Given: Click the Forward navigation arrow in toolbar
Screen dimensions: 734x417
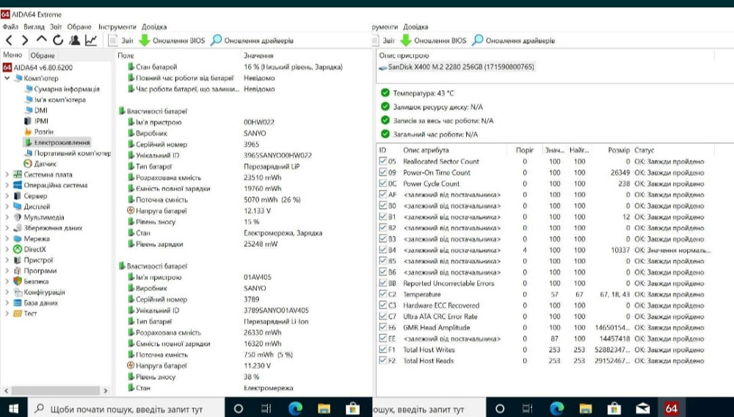Looking at the screenshot, I should pyautogui.click(x=24, y=40).
